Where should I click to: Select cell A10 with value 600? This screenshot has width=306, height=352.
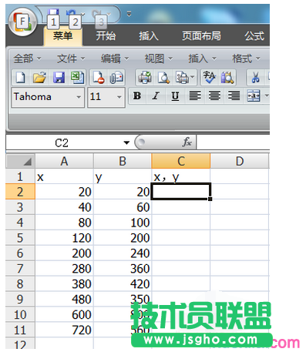[64, 314]
